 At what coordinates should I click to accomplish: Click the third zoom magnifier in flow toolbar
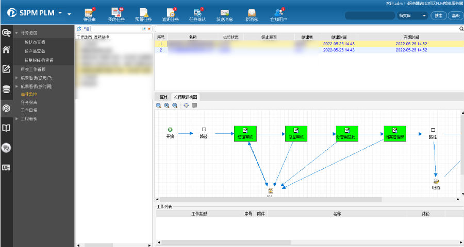175,105
